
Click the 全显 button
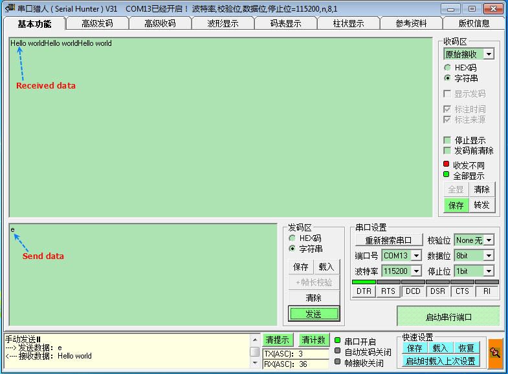pos(456,189)
